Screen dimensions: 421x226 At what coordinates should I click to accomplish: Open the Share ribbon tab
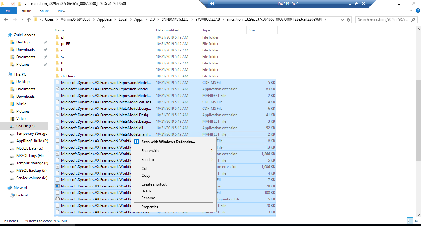(x=44, y=11)
